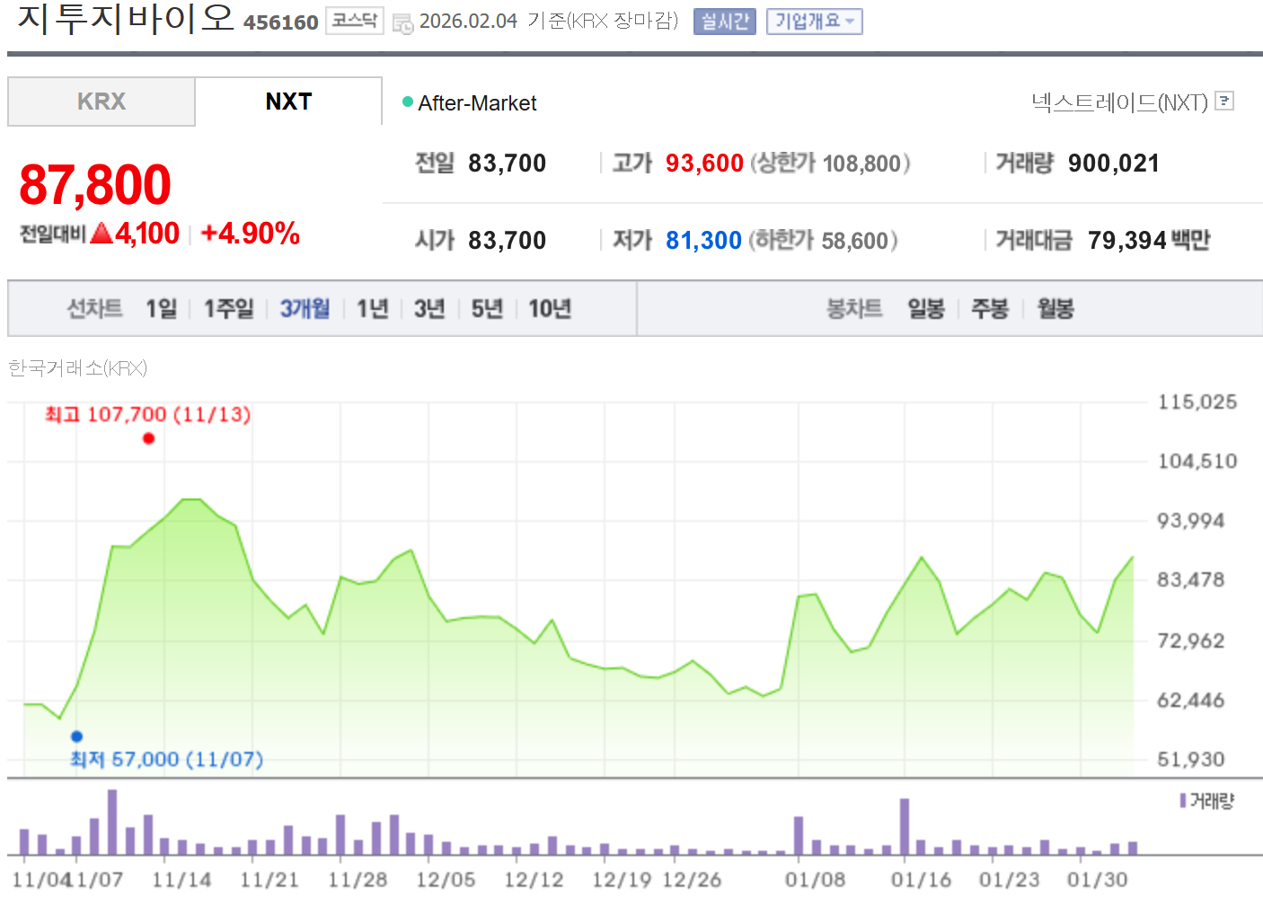
Task: Click the 한국거래소(KRX) chart label
Action: (x=77, y=367)
